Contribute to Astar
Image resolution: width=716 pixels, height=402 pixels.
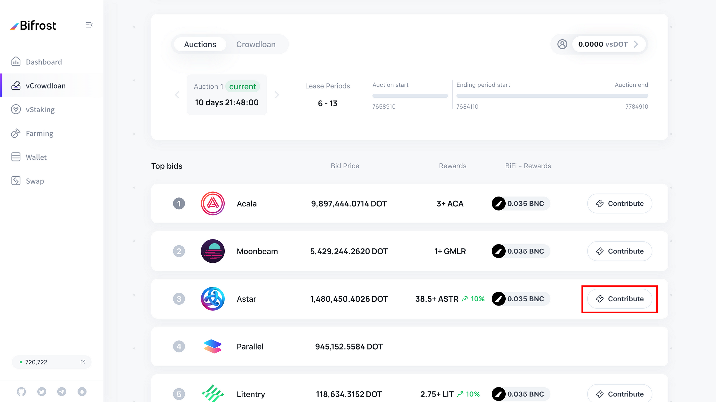click(620, 299)
